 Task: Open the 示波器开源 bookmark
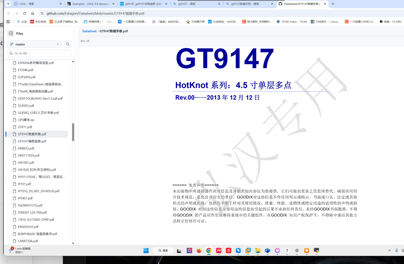pos(195,22)
